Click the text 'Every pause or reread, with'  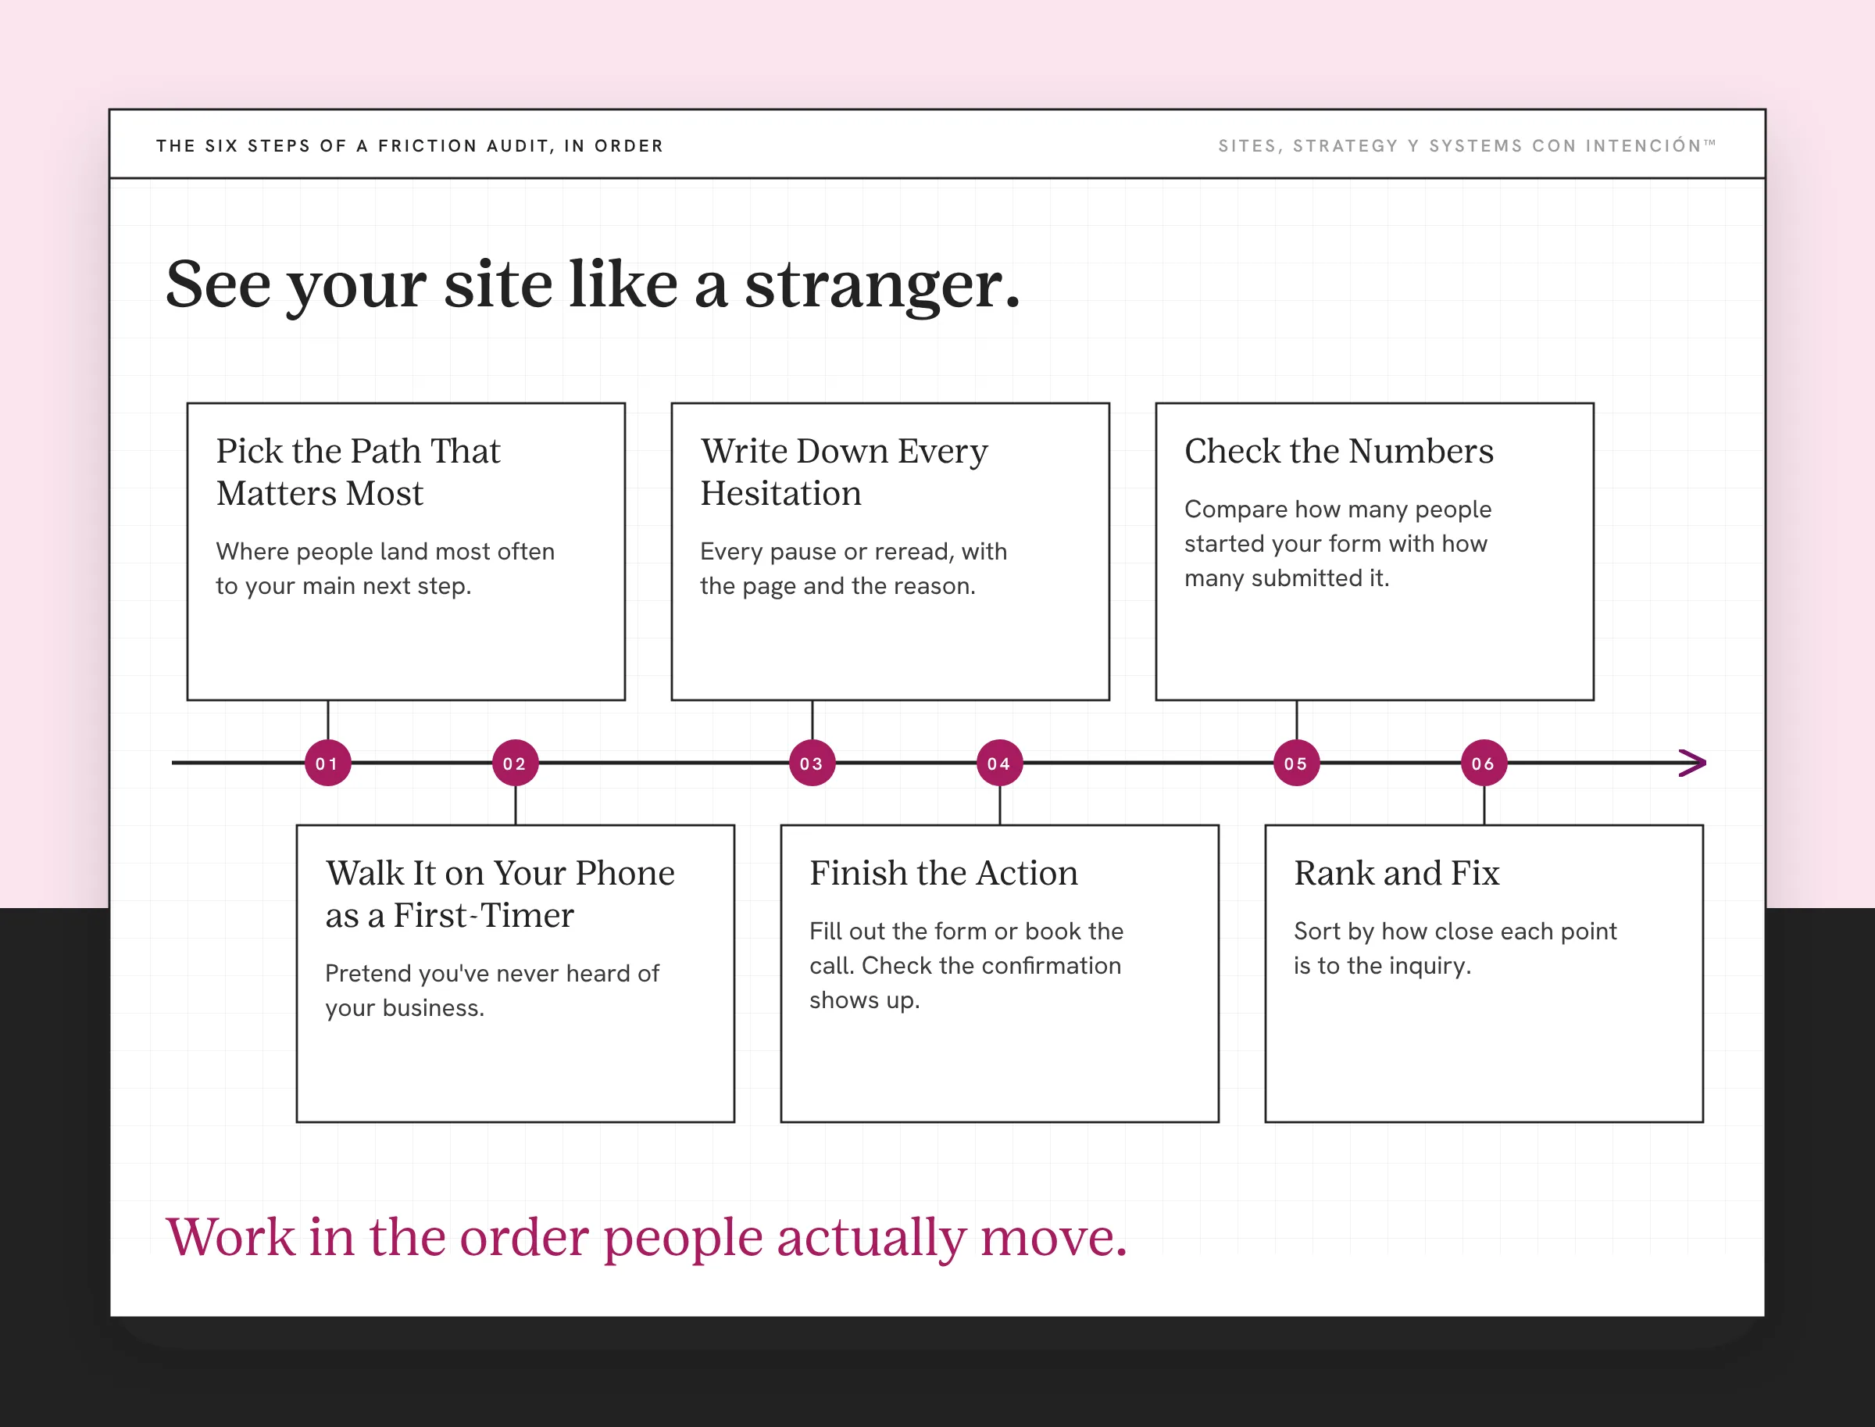tap(853, 552)
